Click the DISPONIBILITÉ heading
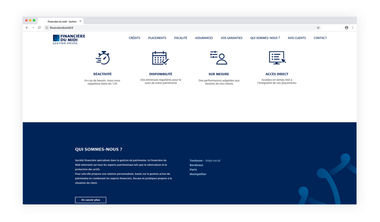 click(161, 74)
